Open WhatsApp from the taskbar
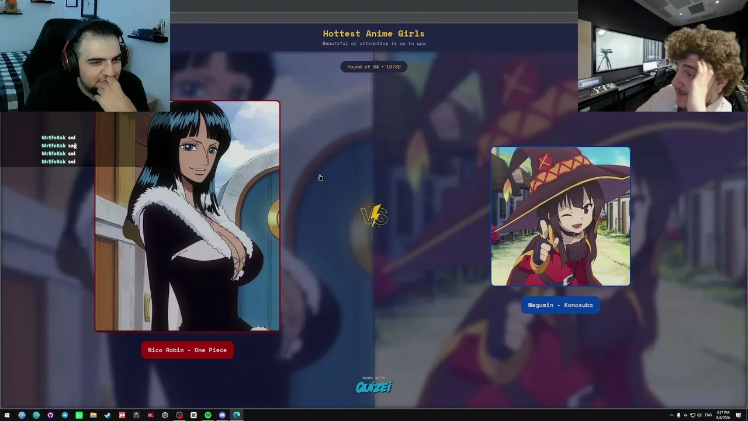Viewport: 748px width, 421px height. click(79, 415)
